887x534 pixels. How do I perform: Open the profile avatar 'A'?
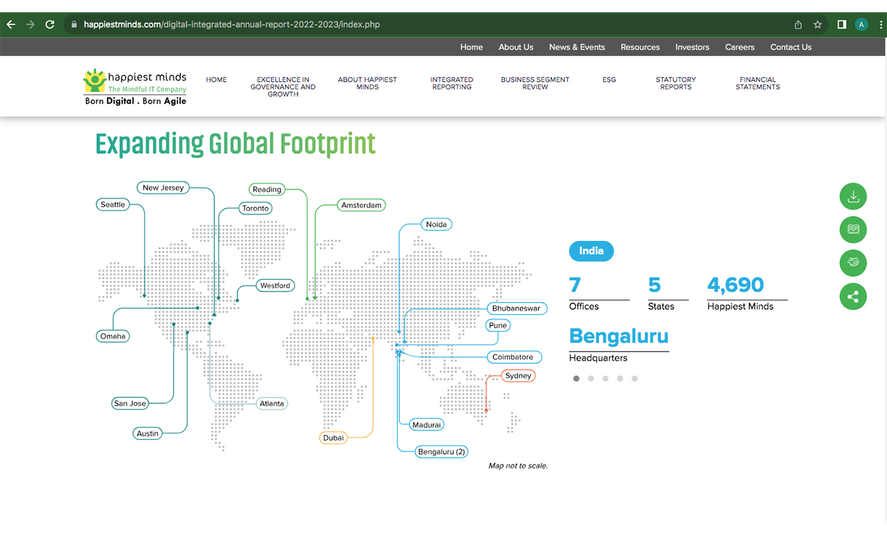click(x=861, y=25)
